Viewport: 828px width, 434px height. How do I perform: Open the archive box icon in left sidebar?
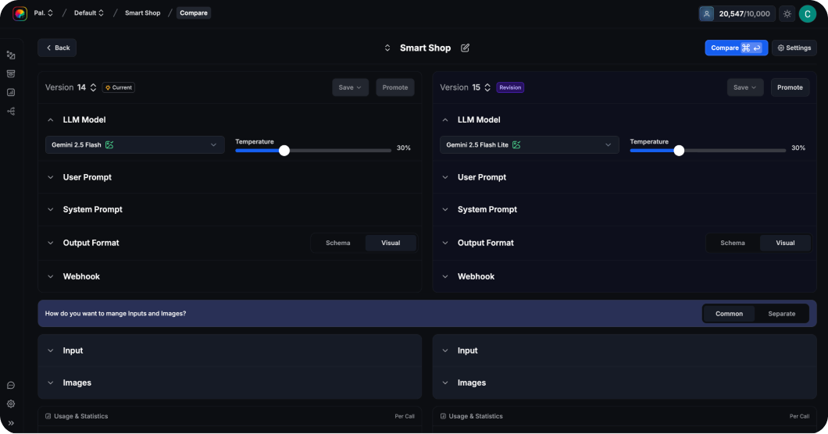(x=11, y=73)
